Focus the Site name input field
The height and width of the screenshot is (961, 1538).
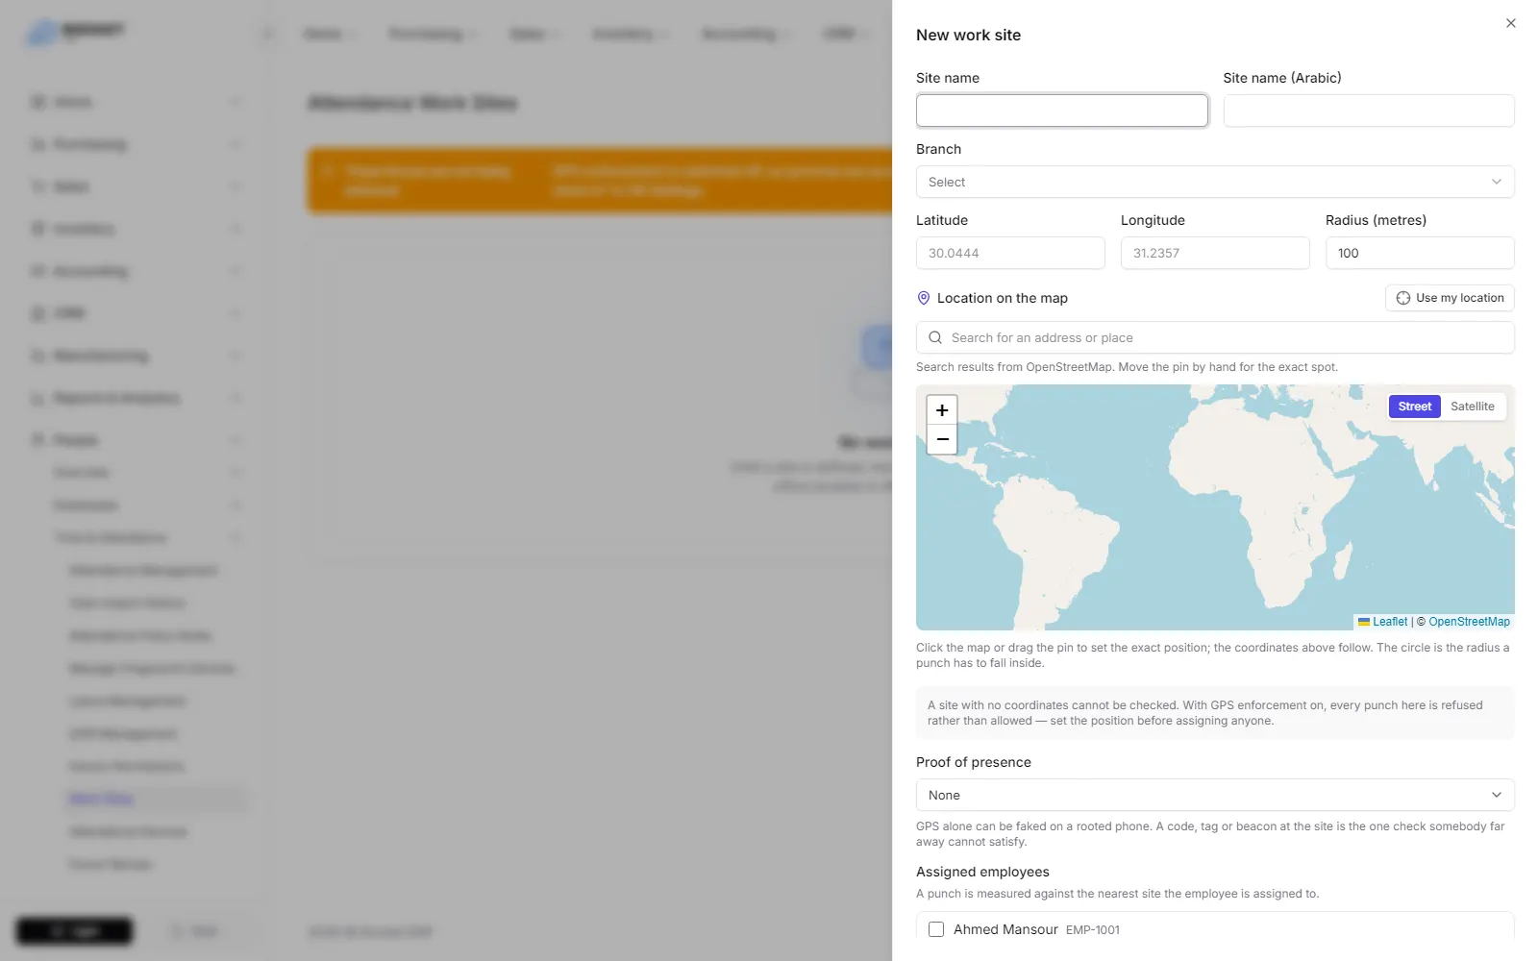[x=1062, y=111]
